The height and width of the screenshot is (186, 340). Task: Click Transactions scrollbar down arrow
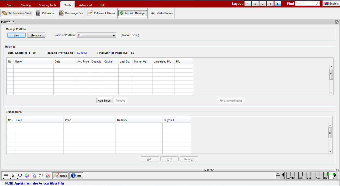330,152
